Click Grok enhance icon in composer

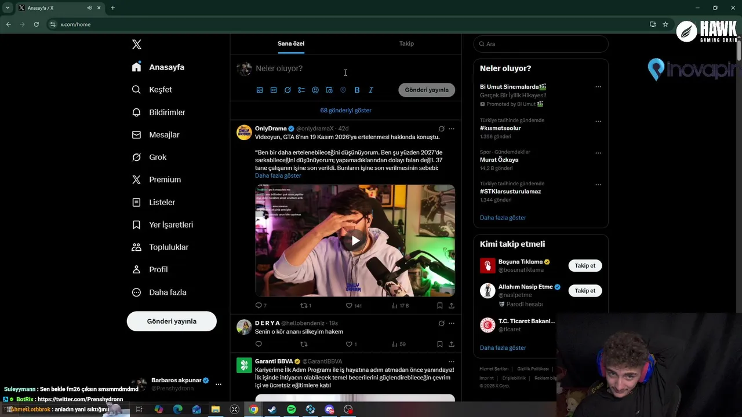pos(288,90)
